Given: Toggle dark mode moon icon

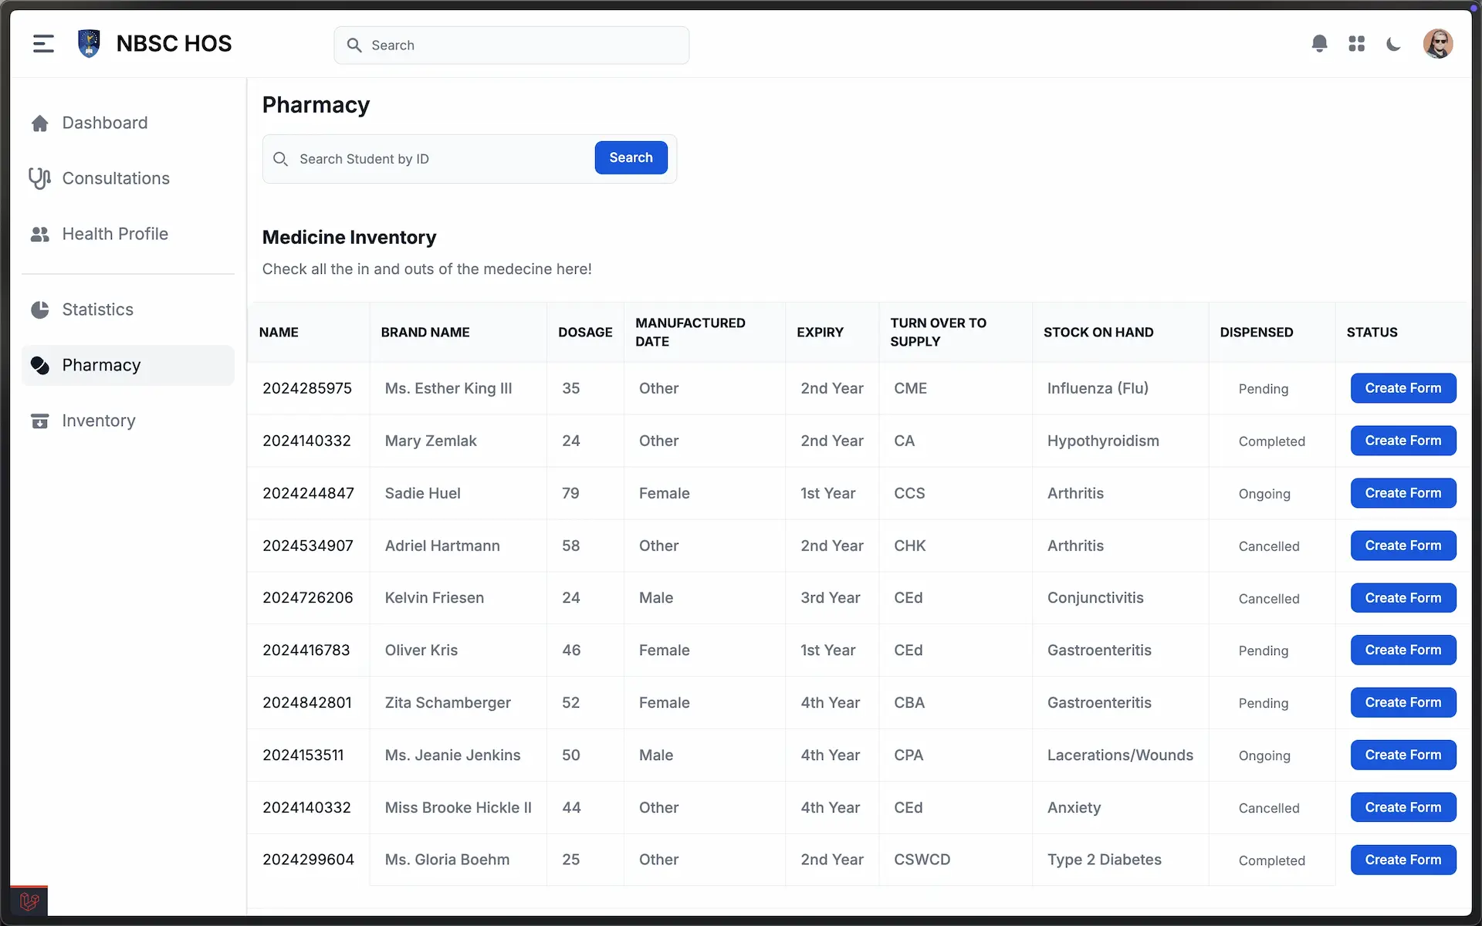Looking at the screenshot, I should click(x=1393, y=44).
